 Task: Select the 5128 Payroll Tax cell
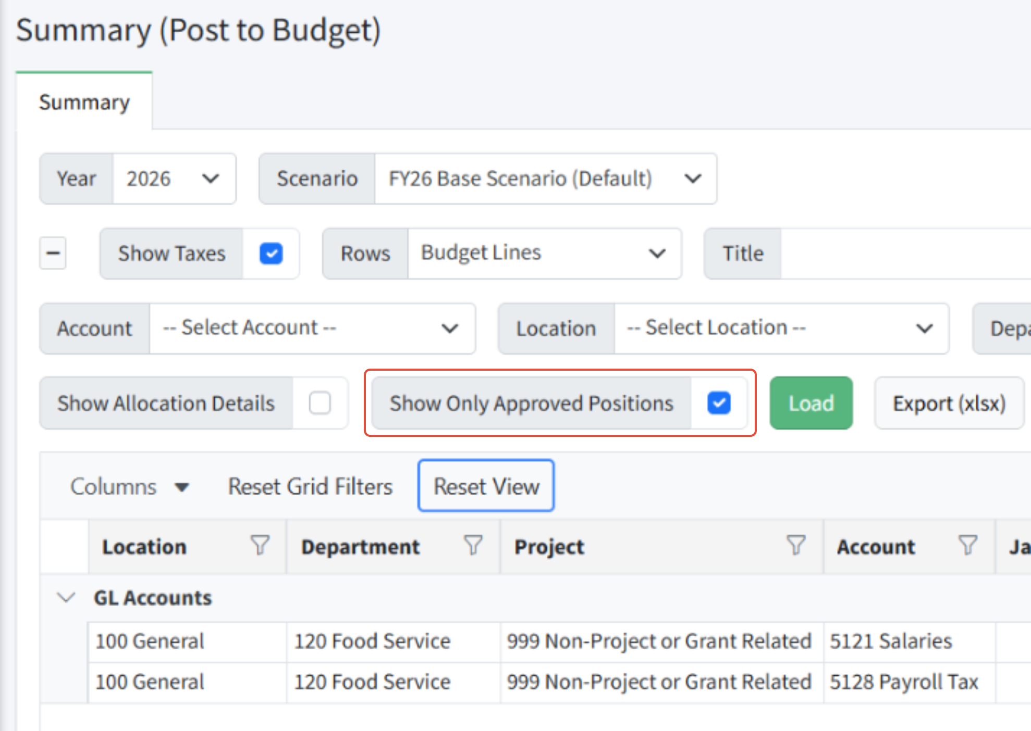(x=909, y=682)
